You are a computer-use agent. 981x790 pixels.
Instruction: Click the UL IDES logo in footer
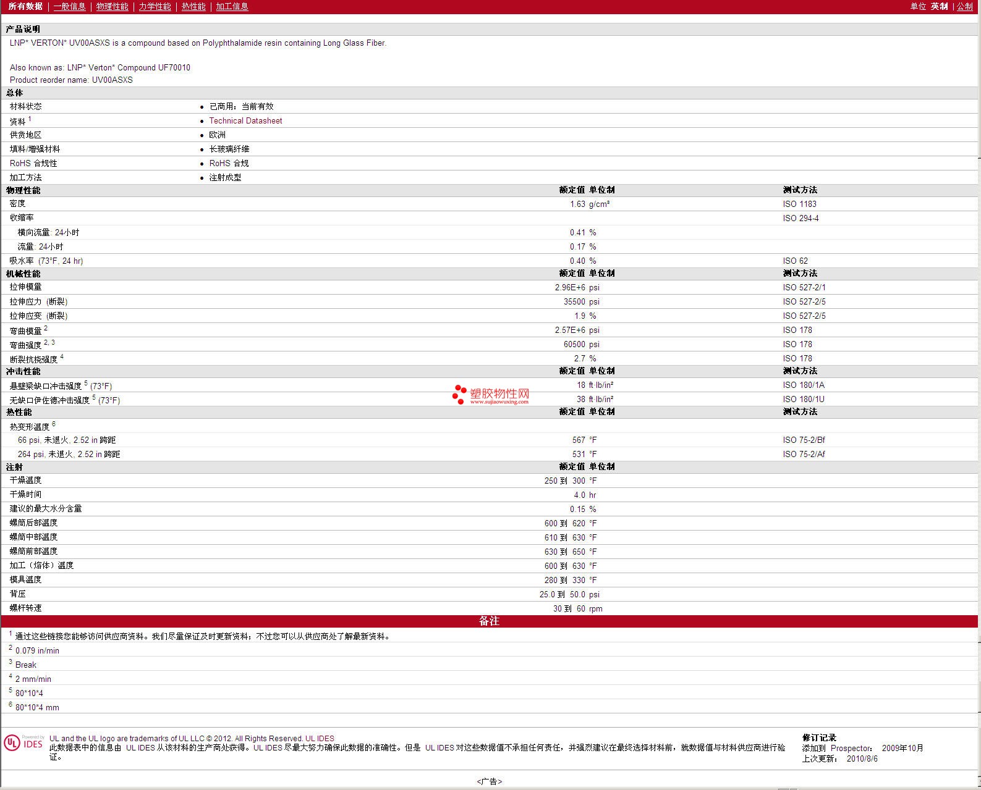tap(23, 743)
